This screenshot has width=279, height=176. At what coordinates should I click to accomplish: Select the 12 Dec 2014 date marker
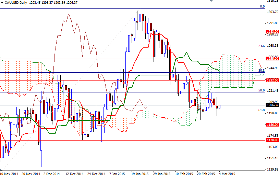click(x=74, y=173)
